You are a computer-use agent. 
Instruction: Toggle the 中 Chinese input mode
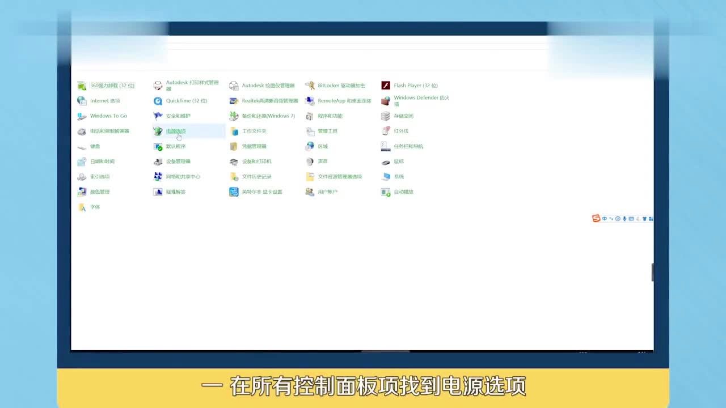pos(605,219)
